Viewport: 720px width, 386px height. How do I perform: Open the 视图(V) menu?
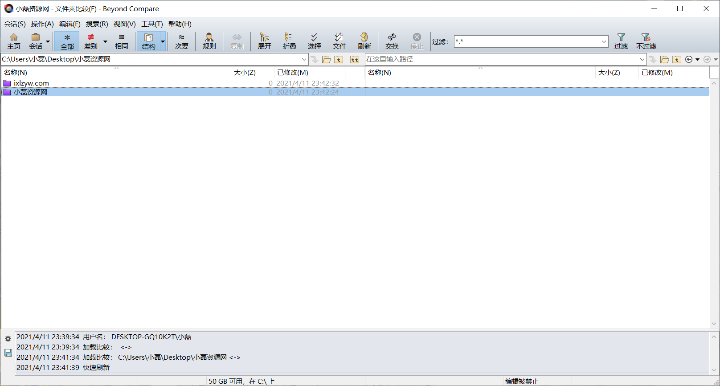click(x=125, y=24)
